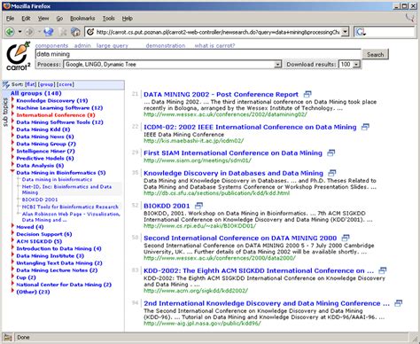Open the what is carrot? link
The width and height of the screenshot is (420, 344).
[x=214, y=45]
